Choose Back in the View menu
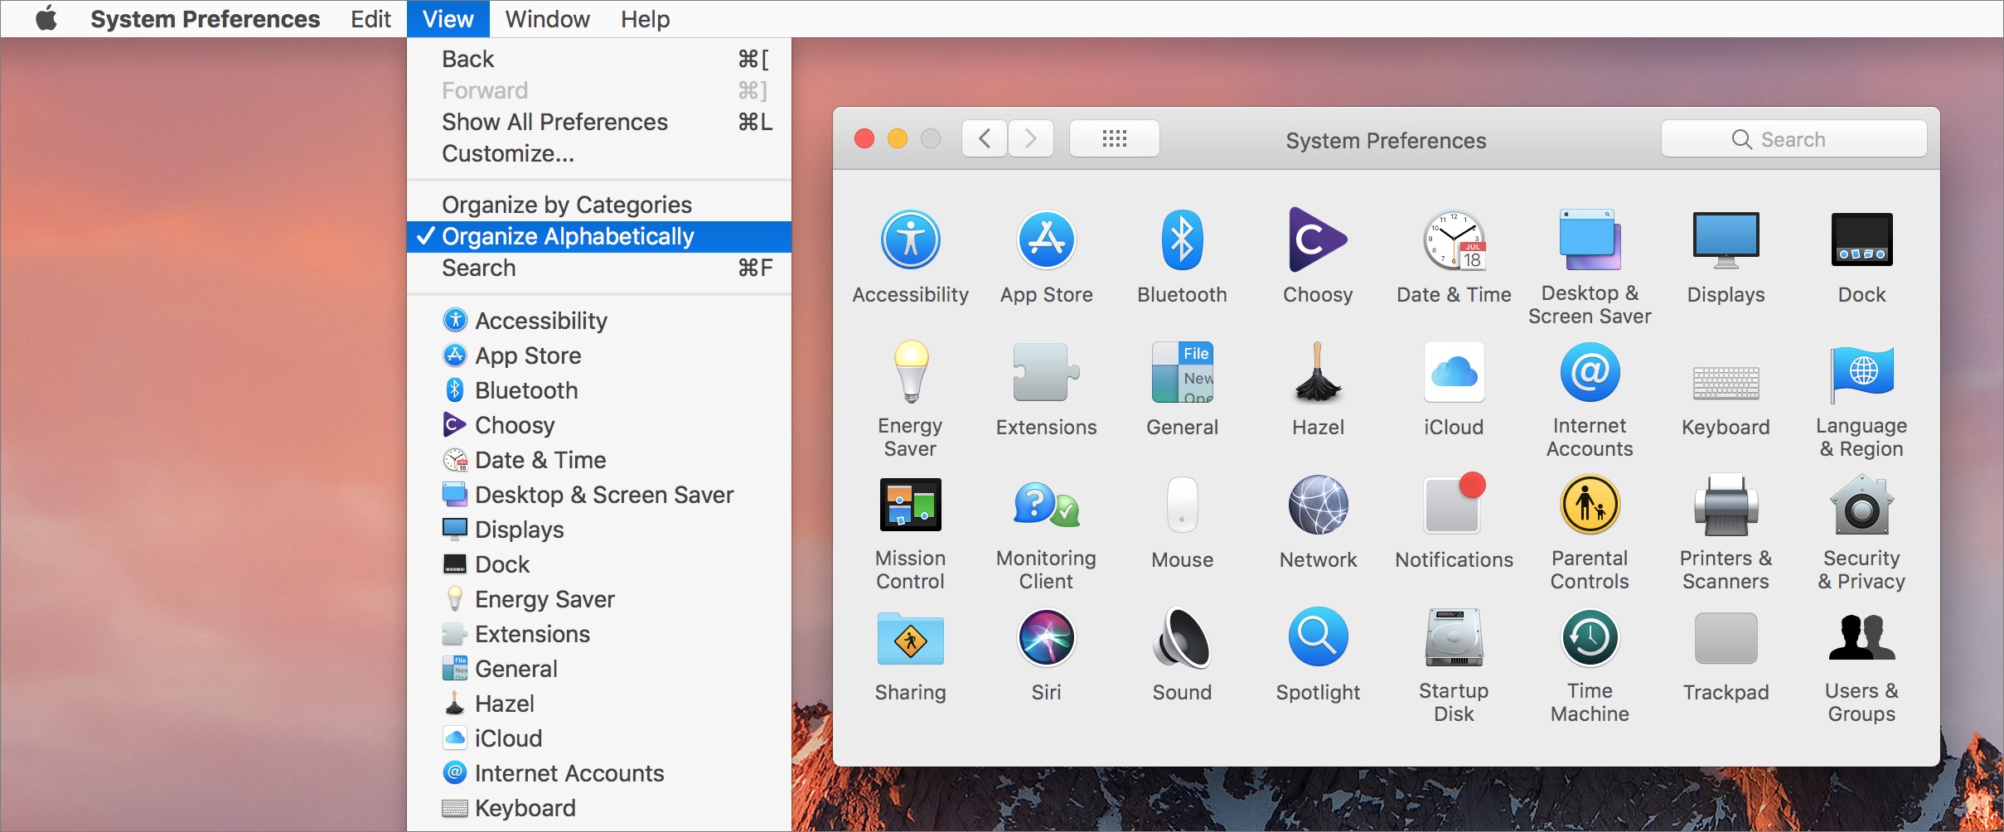2004x832 pixels. tap(599, 60)
